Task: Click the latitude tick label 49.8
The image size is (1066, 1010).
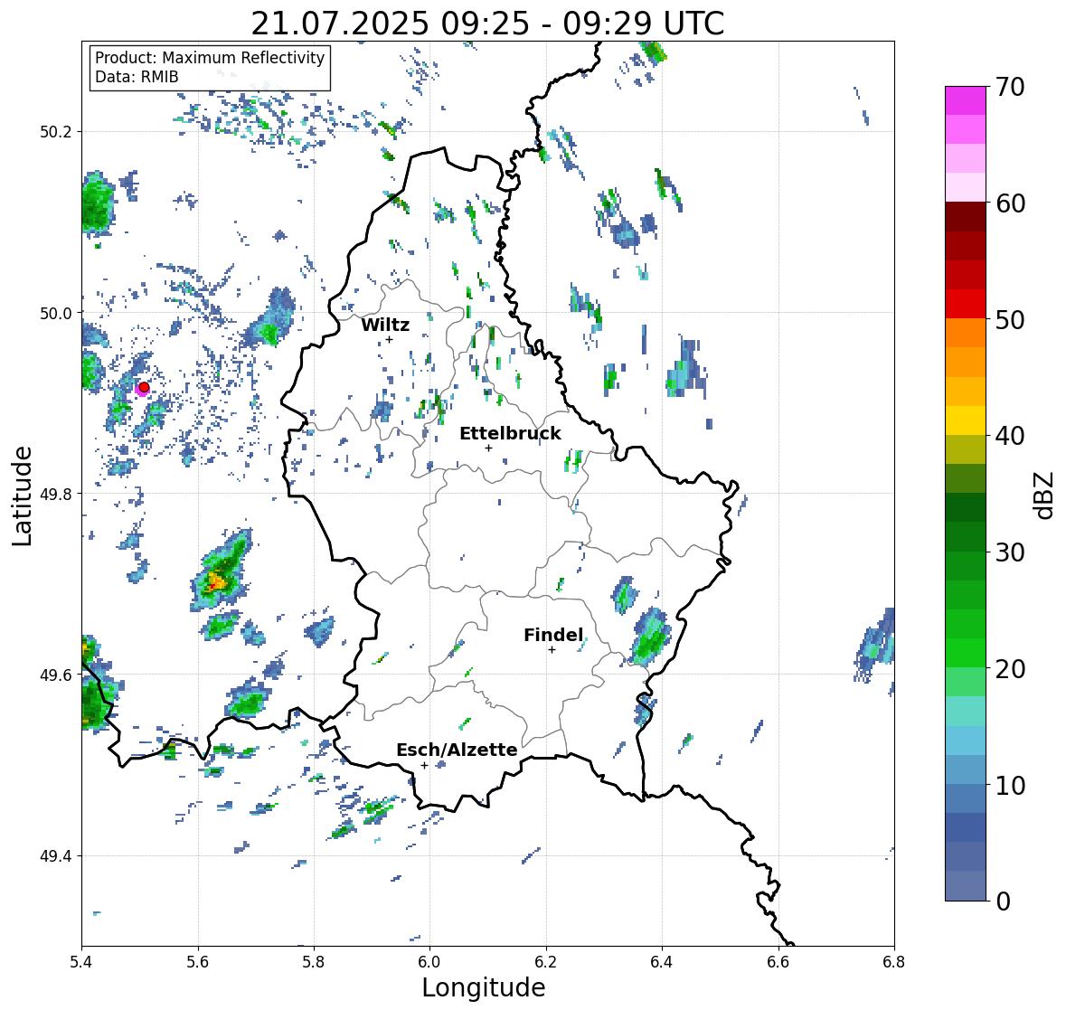Action: 56,494
